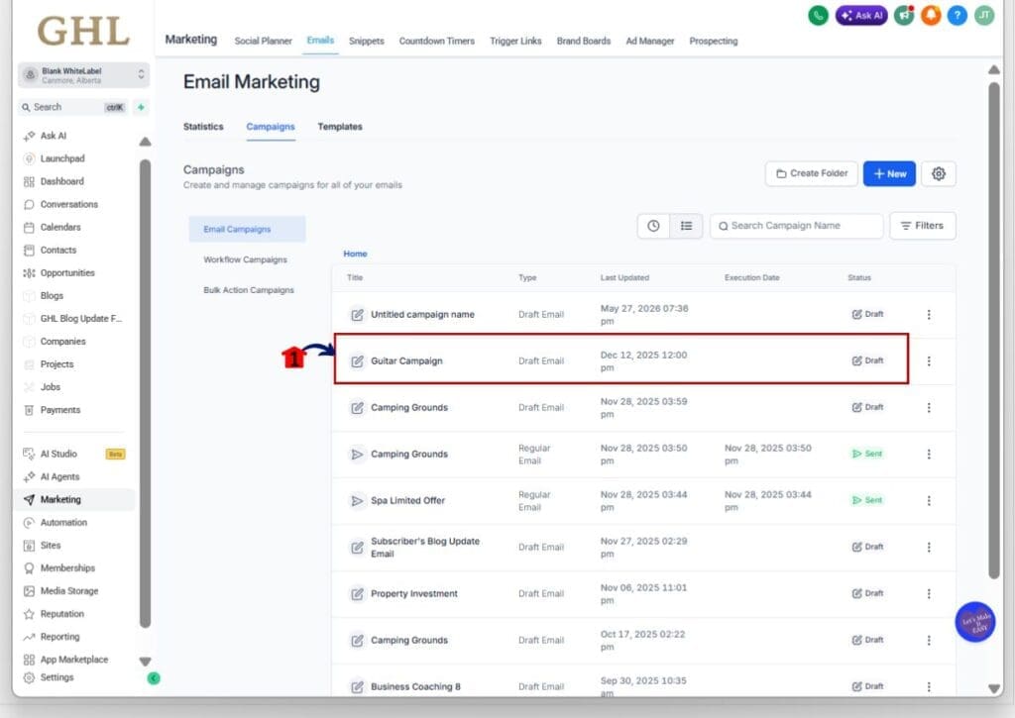Switch to the Snippets tab

(x=367, y=41)
